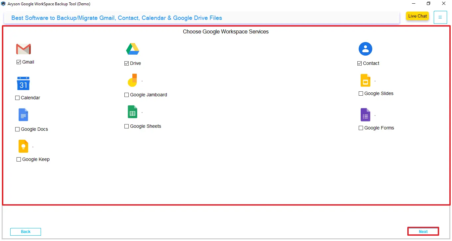
Task: Click the Google Slides icon
Action: tap(365, 80)
